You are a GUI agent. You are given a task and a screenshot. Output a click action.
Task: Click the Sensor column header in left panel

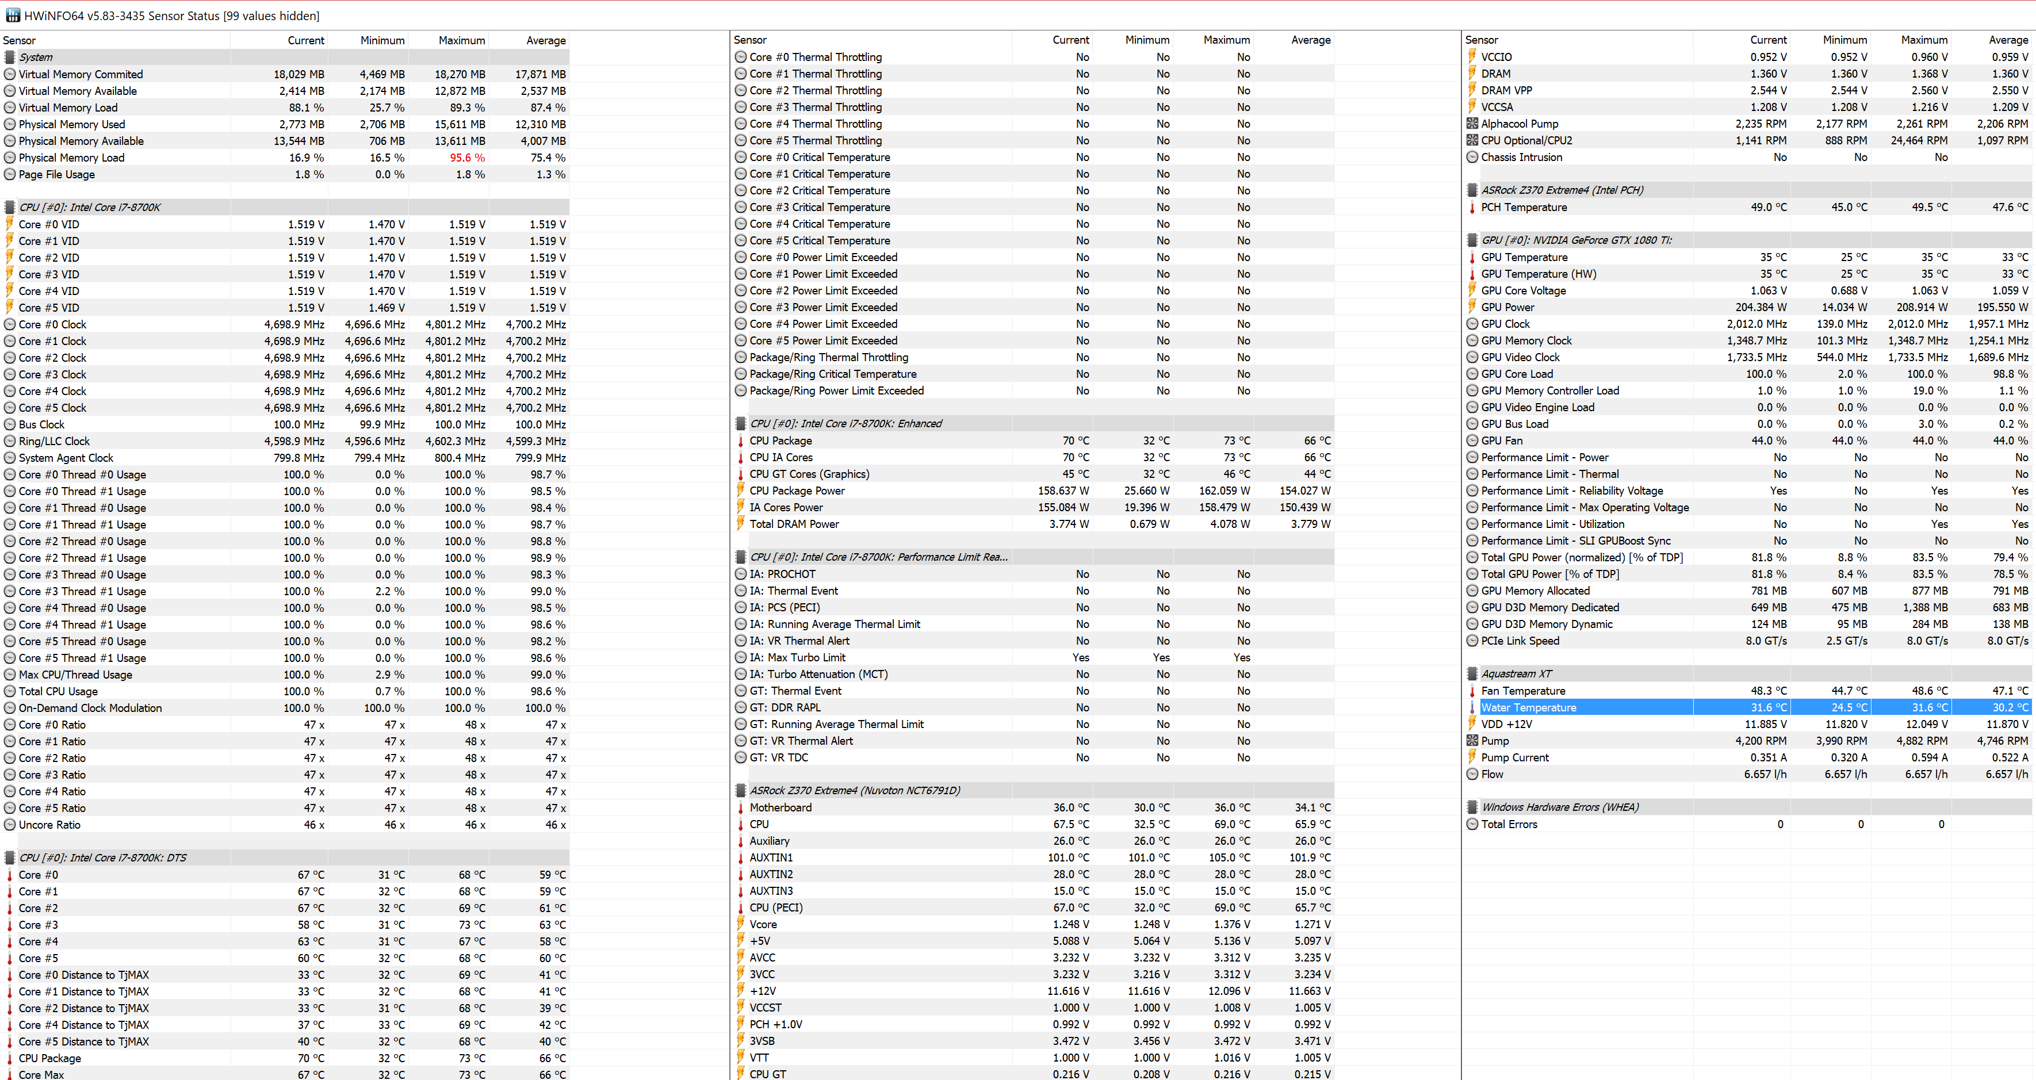pos(20,40)
